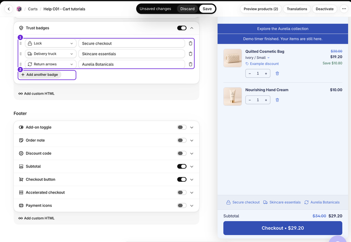Open the three-dot more options menu
This screenshot has width=351, height=242.
point(344,9)
